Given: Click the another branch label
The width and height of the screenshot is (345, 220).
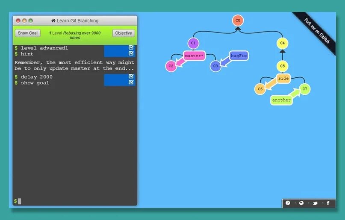Looking at the screenshot, I should (281, 100).
